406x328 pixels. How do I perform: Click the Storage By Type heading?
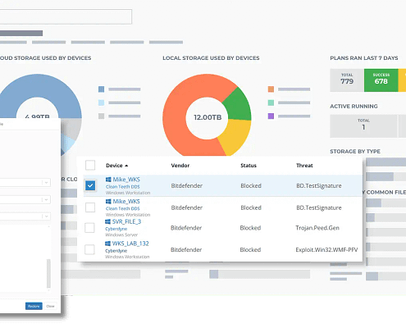point(355,152)
